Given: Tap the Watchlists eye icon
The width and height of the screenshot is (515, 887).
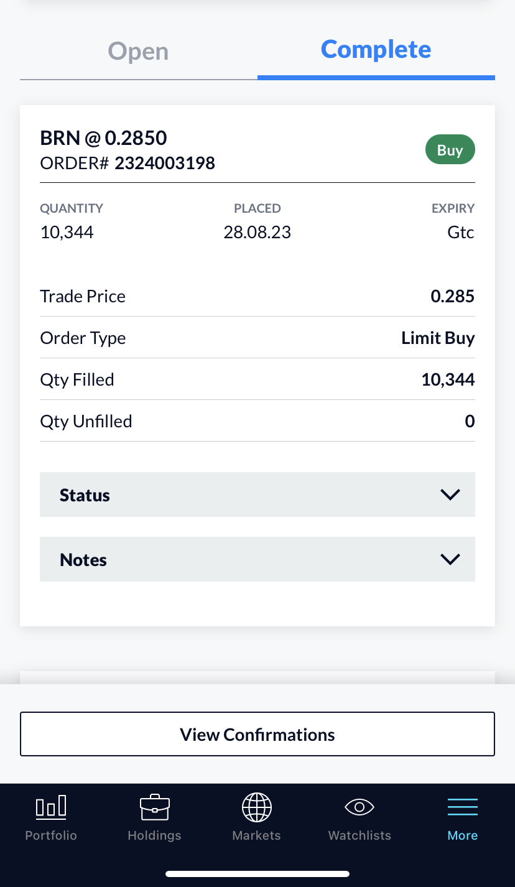Looking at the screenshot, I should point(360,807).
